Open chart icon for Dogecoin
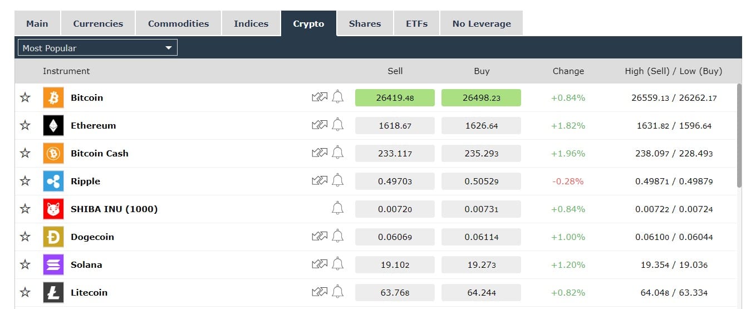This screenshot has height=309, width=746. click(x=320, y=237)
